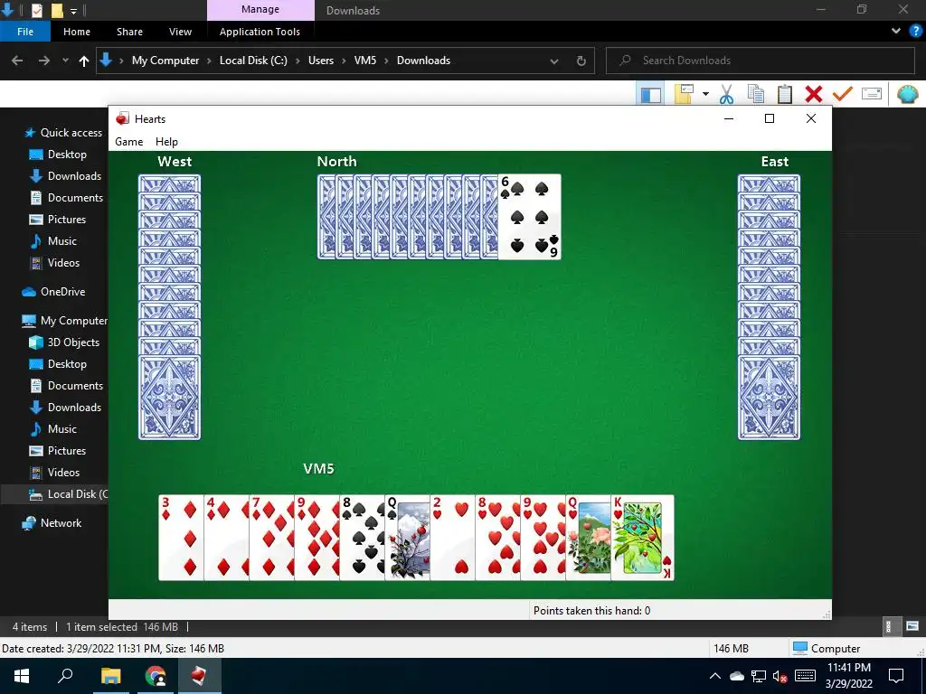Open the notification center icon

pos(896,676)
